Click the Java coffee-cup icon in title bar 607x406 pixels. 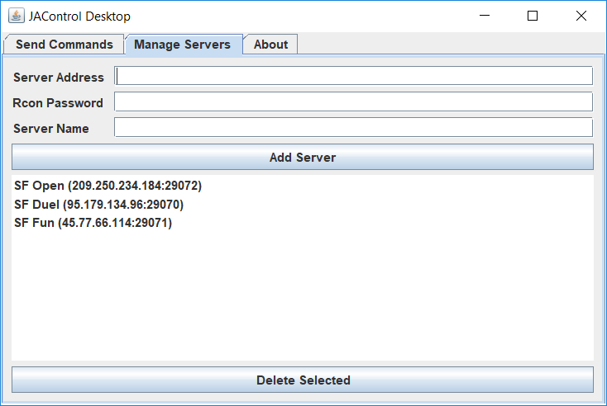coord(17,16)
